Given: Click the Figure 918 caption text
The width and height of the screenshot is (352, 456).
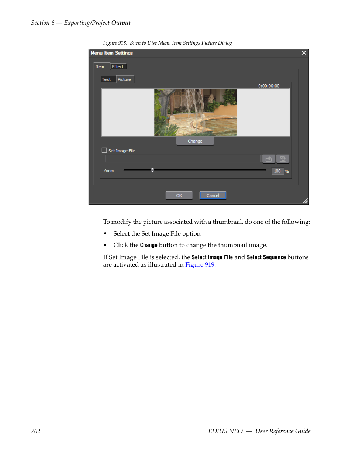Looking at the screenshot, I should pos(168,43).
